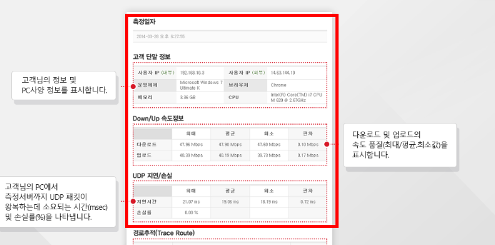The image size is (495, 245).
Task: Select download minimum 47.60 Mbps
Action: [268, 145]
